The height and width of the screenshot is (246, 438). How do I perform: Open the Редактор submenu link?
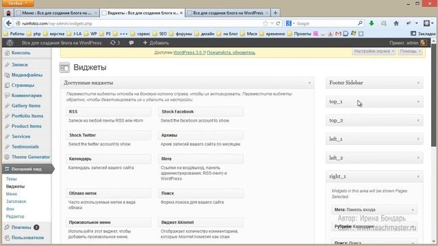point(15,217)
